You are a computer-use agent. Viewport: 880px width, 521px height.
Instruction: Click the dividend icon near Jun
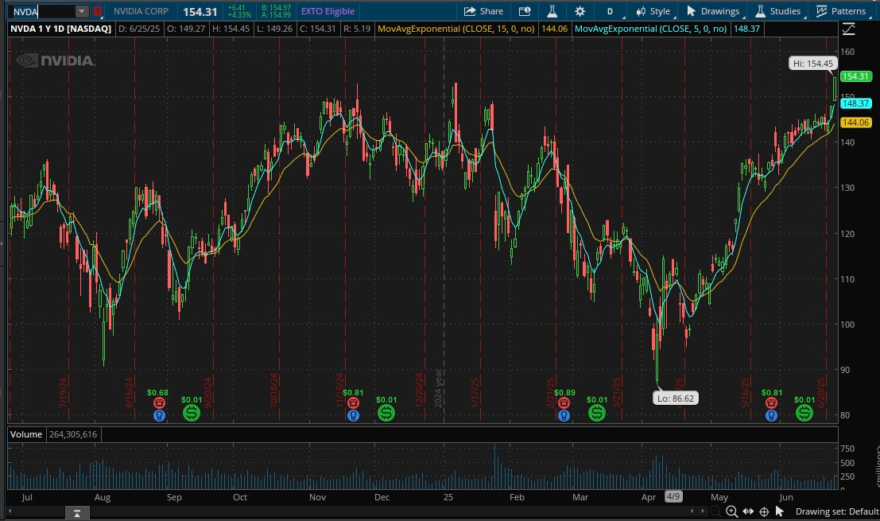(804, 413)
